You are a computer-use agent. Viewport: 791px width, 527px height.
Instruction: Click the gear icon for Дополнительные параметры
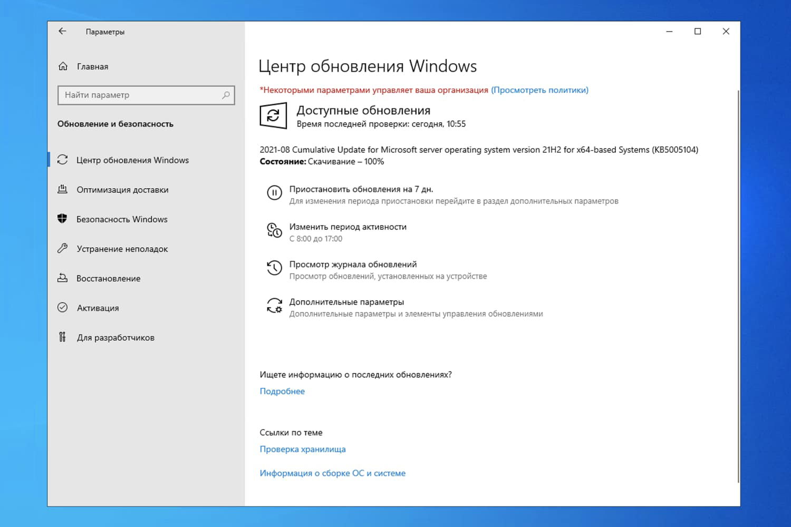click(274, 306)
